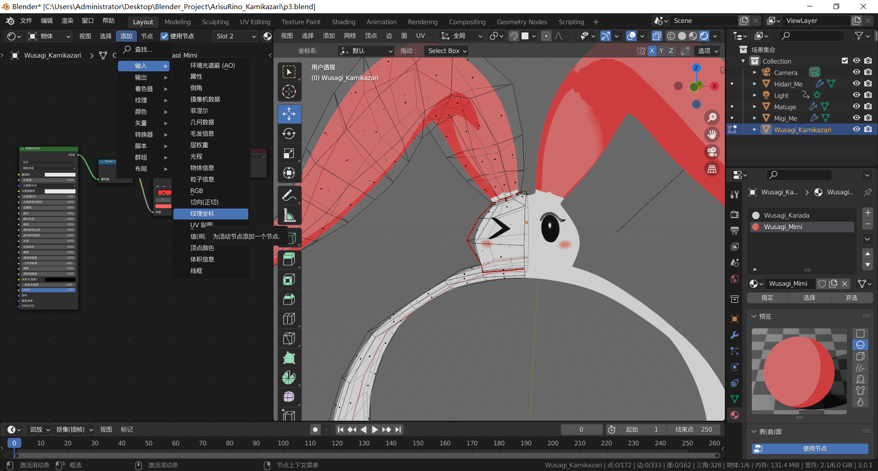Open the Slot 2 material slot dropdown
Image resolution: width=878 pixels, height=471 pixels.
tap(236, 36)
